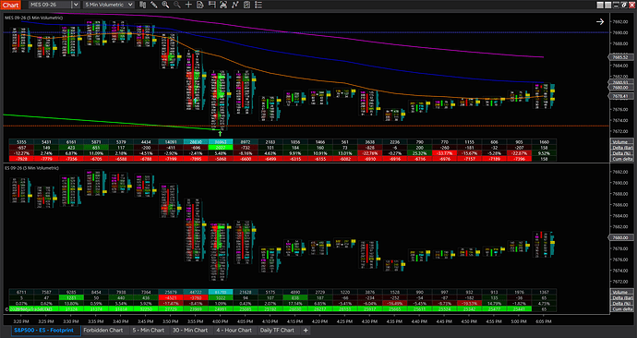The width and height of the screenshot is (637, 338).
Task: Open the chart trader icon
Action: [x=211, y=5]
